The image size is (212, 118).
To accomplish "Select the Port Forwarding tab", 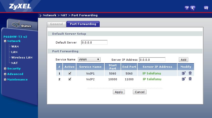I will 83,24.
